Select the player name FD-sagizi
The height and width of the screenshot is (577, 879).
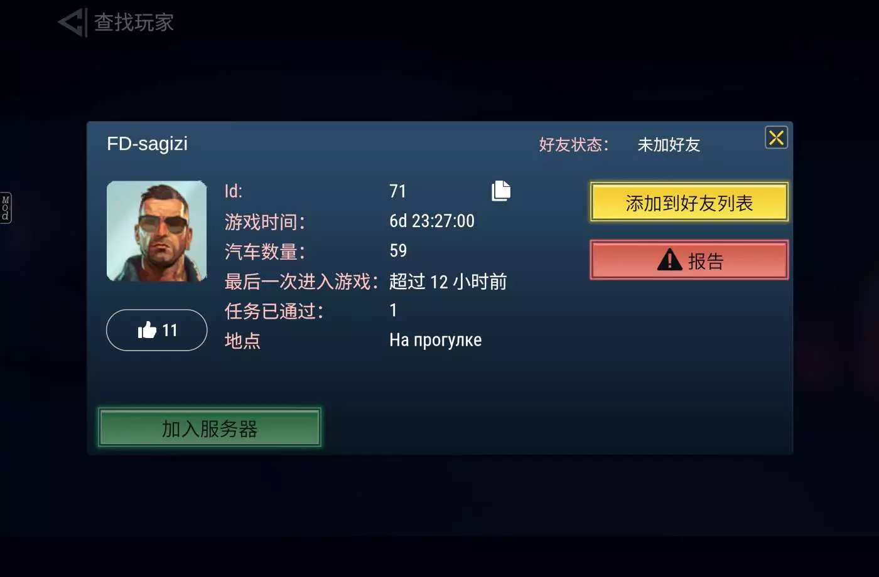click(148, 144)
